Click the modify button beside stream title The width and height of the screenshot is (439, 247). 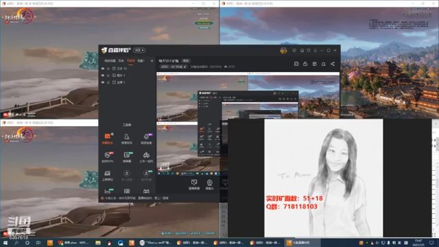coord(186,61)
